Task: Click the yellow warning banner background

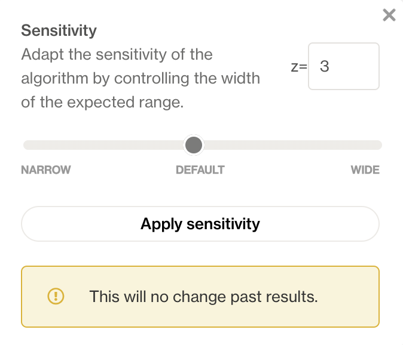Action: tap(200, 297)
